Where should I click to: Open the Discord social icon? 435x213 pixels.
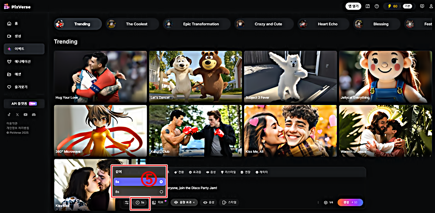[34, 114]
